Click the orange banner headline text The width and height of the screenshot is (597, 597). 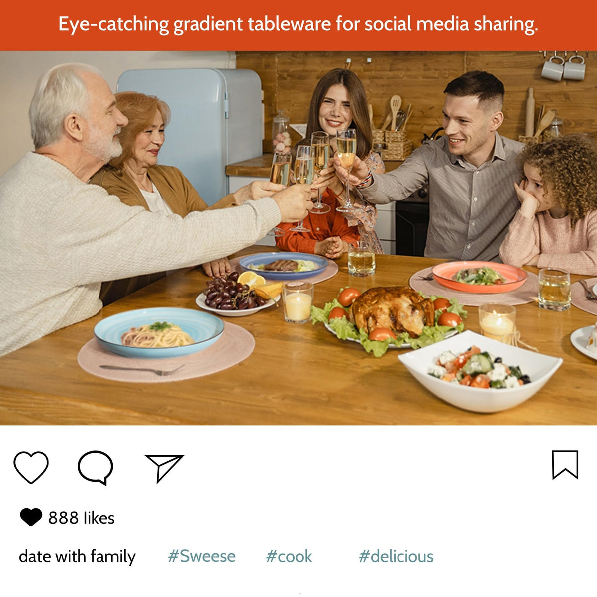pyautogui.click(x=298, y=24)
